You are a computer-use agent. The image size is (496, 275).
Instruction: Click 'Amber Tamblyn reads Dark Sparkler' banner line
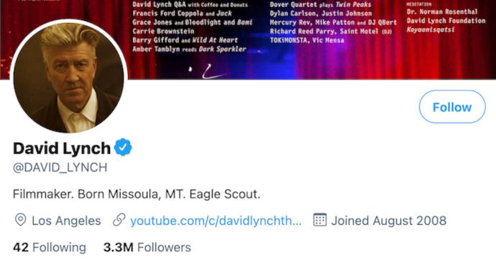(189, 49)
